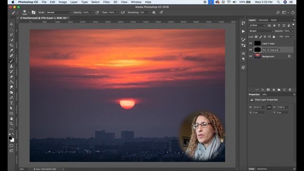Select the Eyedropper tool
This screenshot has height=171, width=304.
pos(11,50)
